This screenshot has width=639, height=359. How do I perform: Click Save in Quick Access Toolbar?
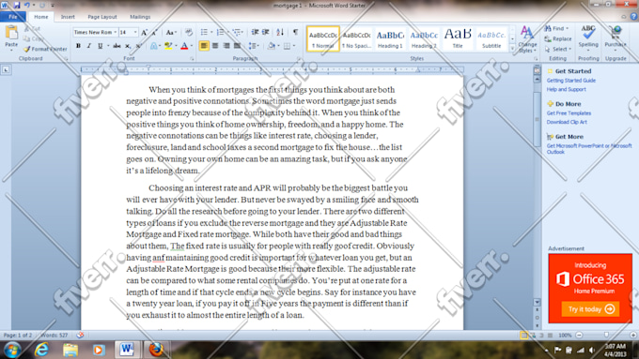(17, 6)
